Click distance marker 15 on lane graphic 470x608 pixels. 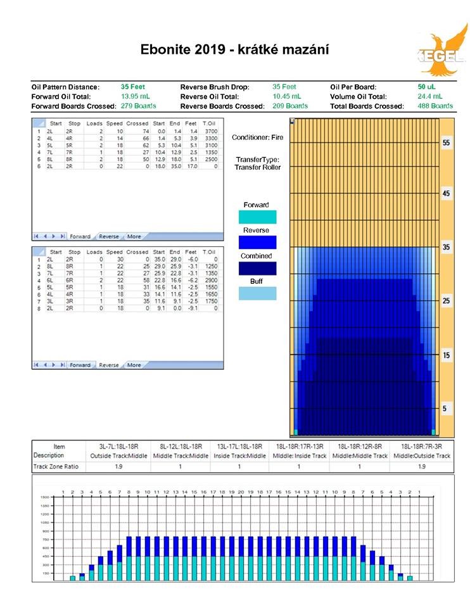[447, 355]
